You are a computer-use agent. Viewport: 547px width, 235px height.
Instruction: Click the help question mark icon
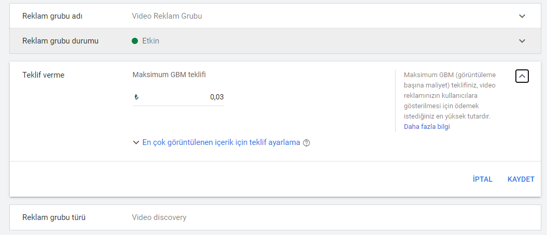(306, 143)
